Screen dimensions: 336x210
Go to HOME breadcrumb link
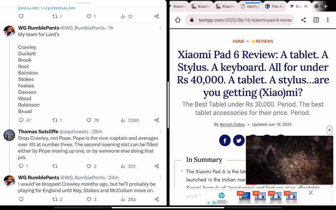pos(239,41)
